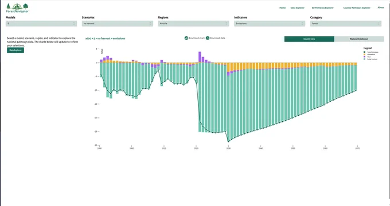
Task: Open the Models dropdown
Action: tap(41, 23)
